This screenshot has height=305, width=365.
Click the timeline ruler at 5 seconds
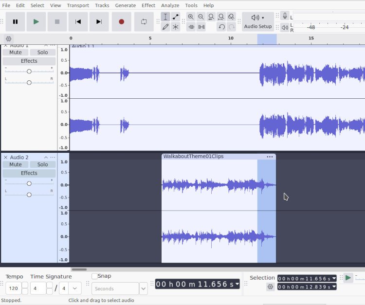(x=150, y=38)
